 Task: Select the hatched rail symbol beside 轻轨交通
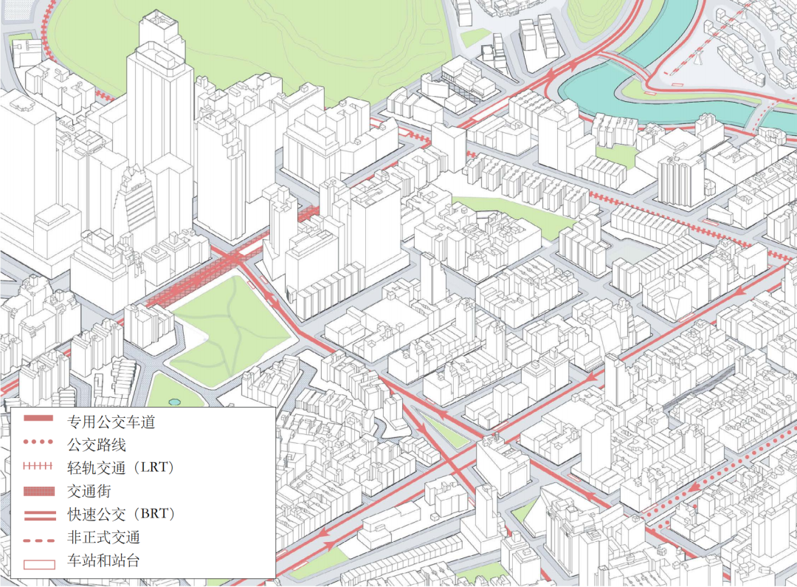point(38,465)
